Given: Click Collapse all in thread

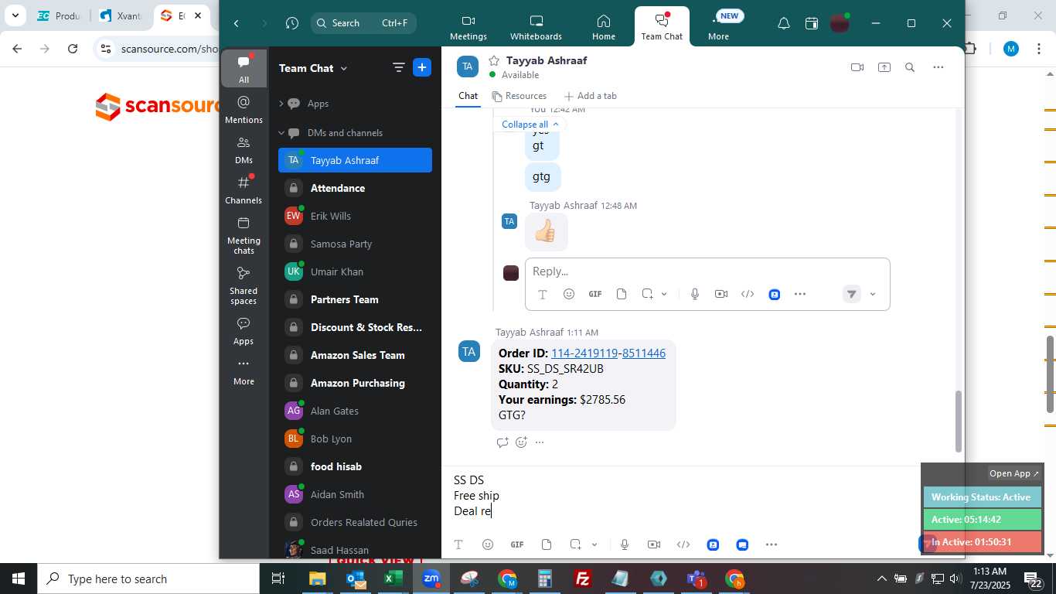Looking at the screenshot, I should coord(530,125).
